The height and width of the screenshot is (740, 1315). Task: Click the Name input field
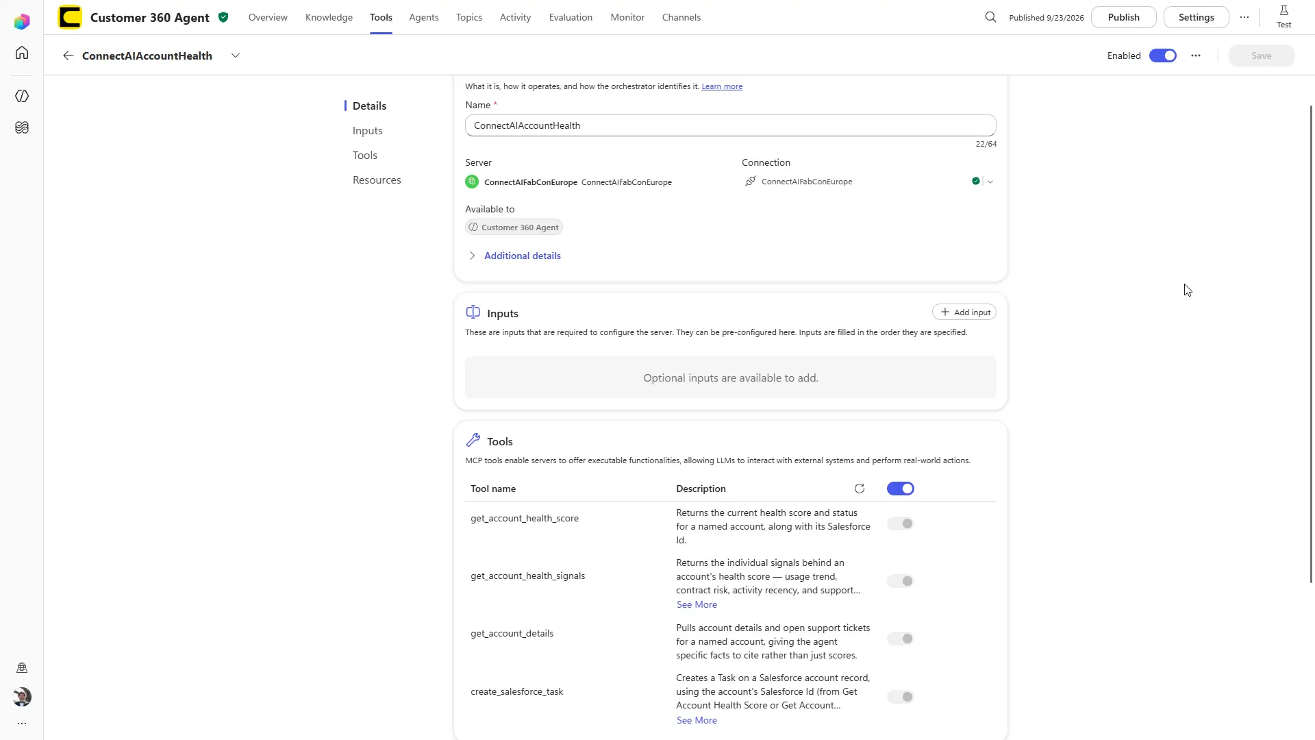coord(730,125)
